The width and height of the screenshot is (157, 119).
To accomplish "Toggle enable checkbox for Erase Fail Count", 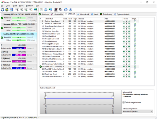I will (135, 41).
